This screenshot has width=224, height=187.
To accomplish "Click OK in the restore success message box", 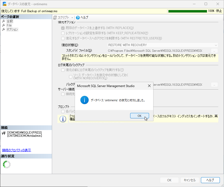I will 139,116.
